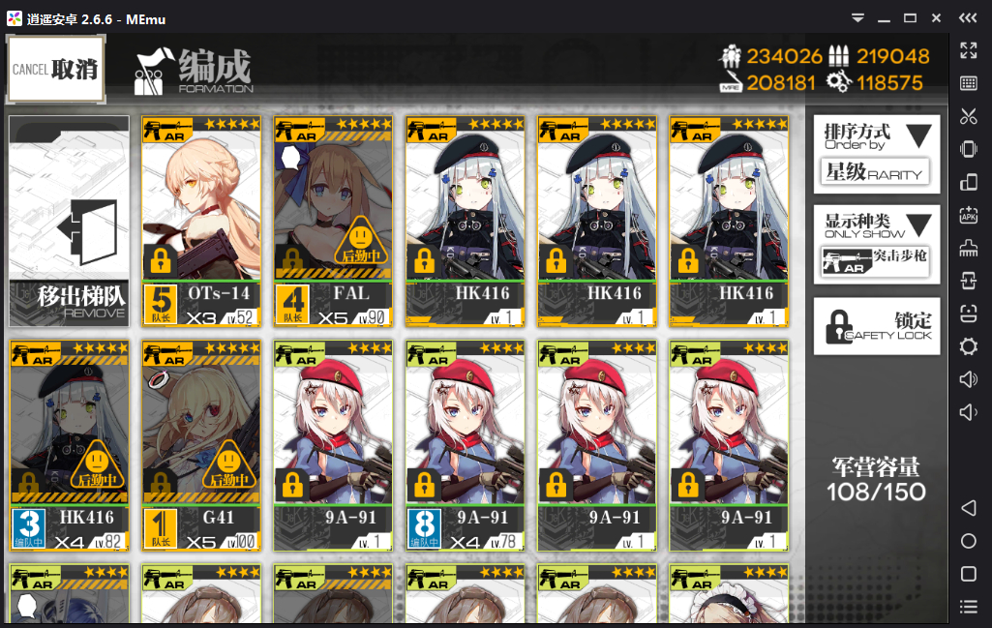Open the APK install icon
Viewport: 992px width, 628px height.
point(968,215)
